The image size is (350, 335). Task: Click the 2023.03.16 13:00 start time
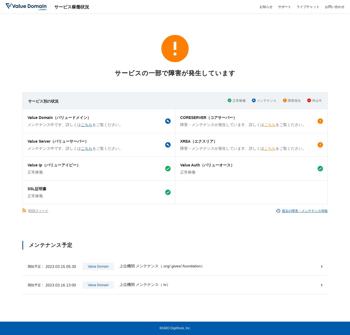[61, 285]
